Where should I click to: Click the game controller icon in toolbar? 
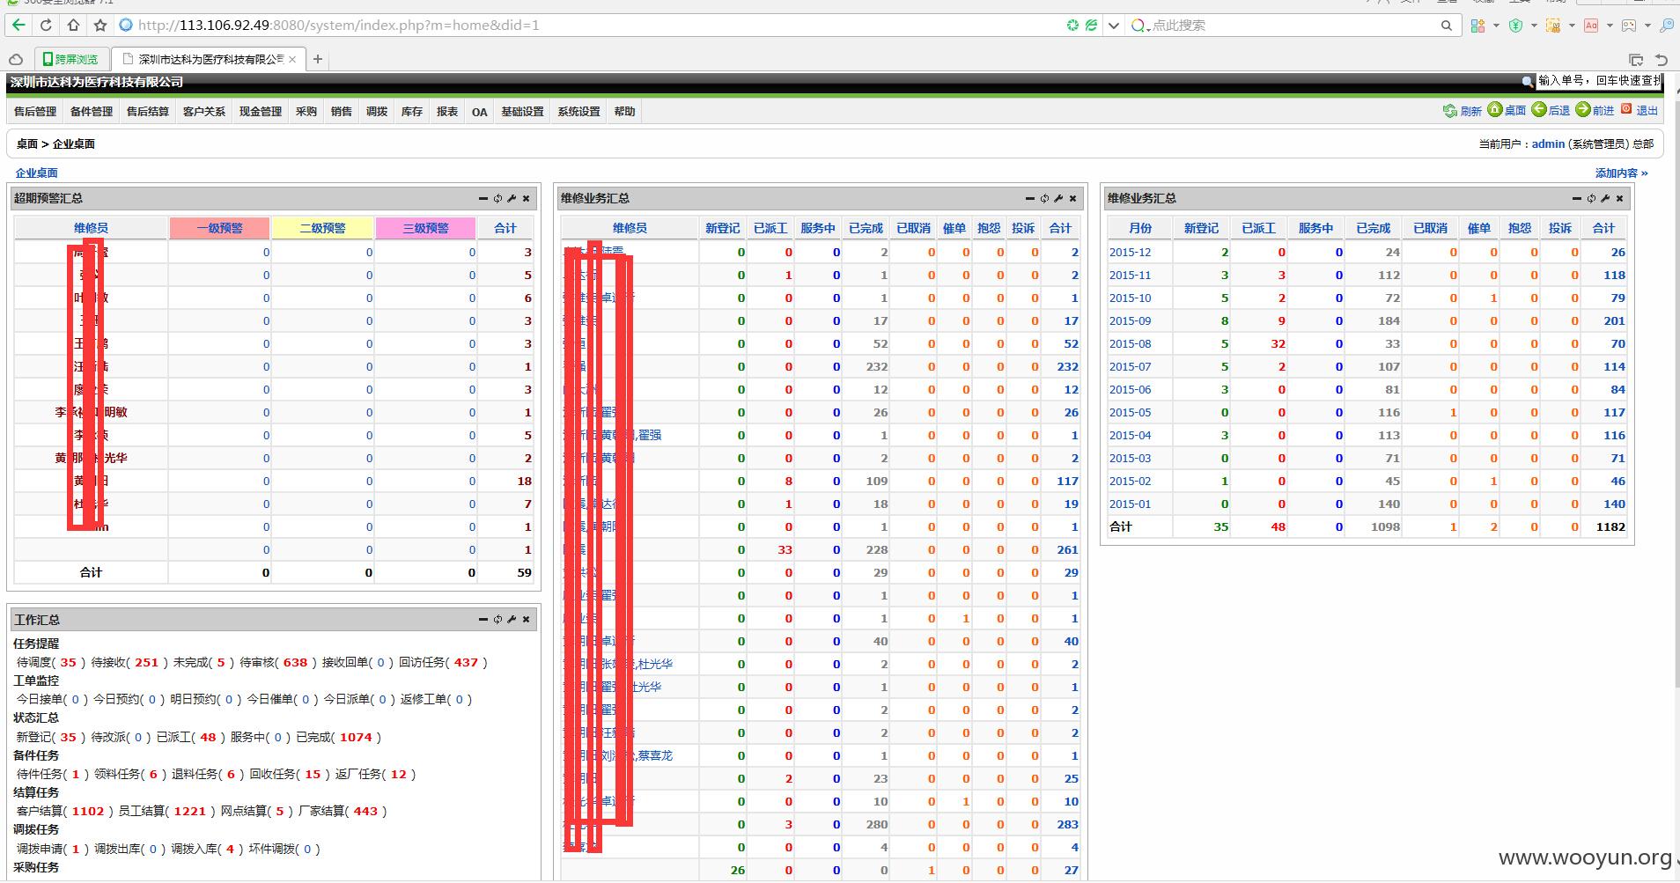tap(1629, 26)
